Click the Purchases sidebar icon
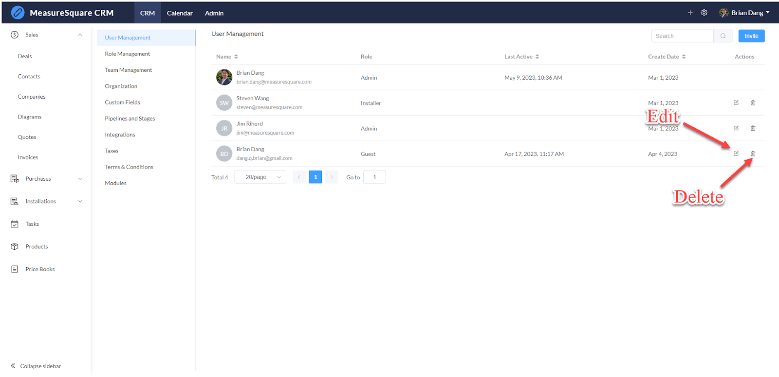This screenshot has height=377, width=779. 15,179
